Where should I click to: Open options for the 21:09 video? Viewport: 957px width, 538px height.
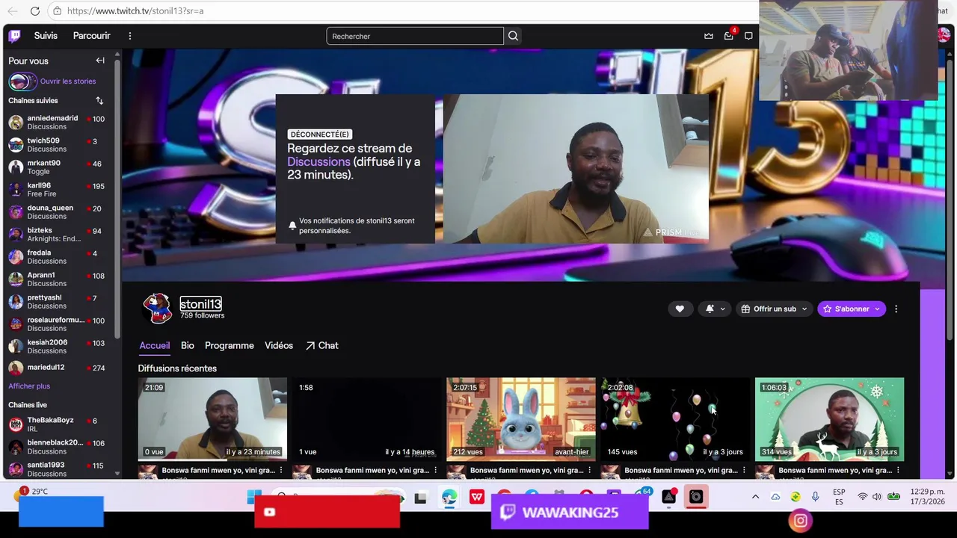click(x=281, y=470)
